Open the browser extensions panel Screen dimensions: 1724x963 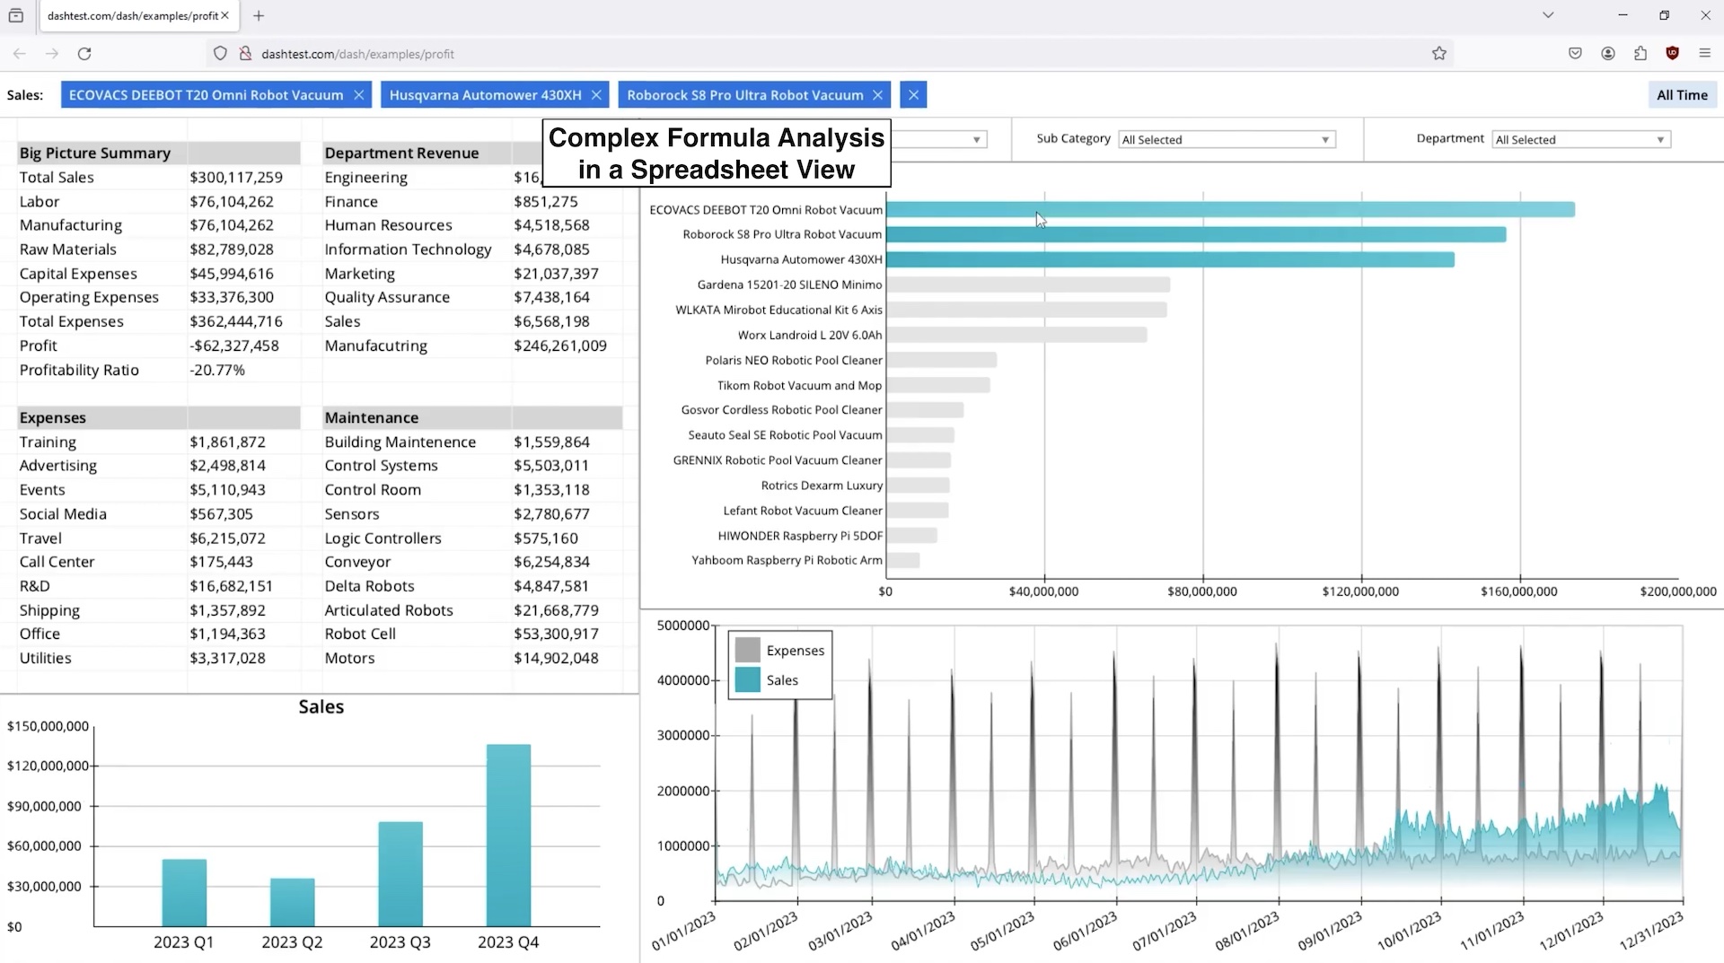[x=1640, y=53]
